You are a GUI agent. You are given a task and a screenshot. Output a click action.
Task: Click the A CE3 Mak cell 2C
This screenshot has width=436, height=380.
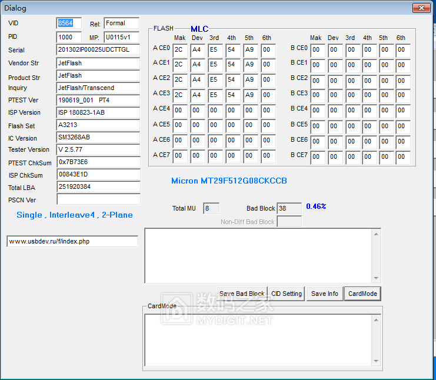pyautogui.click(x=180, y=96)
